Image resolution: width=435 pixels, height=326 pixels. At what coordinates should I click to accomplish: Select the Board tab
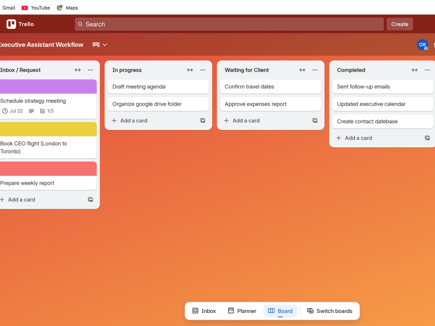280,311
